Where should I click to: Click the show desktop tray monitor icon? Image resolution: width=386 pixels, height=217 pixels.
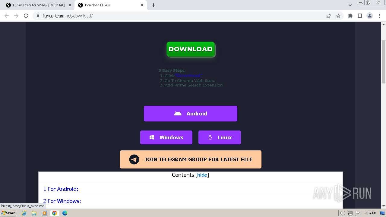click(x=382, y=213)
